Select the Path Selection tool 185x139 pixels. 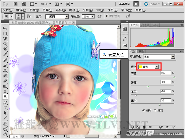5,113
